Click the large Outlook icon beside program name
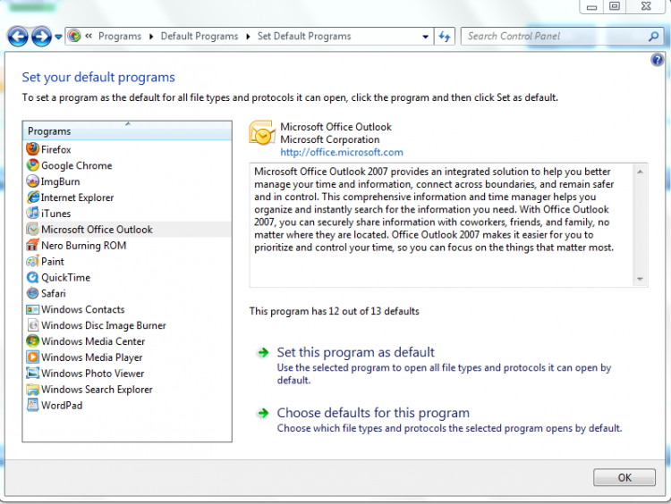 click(261, 133)
